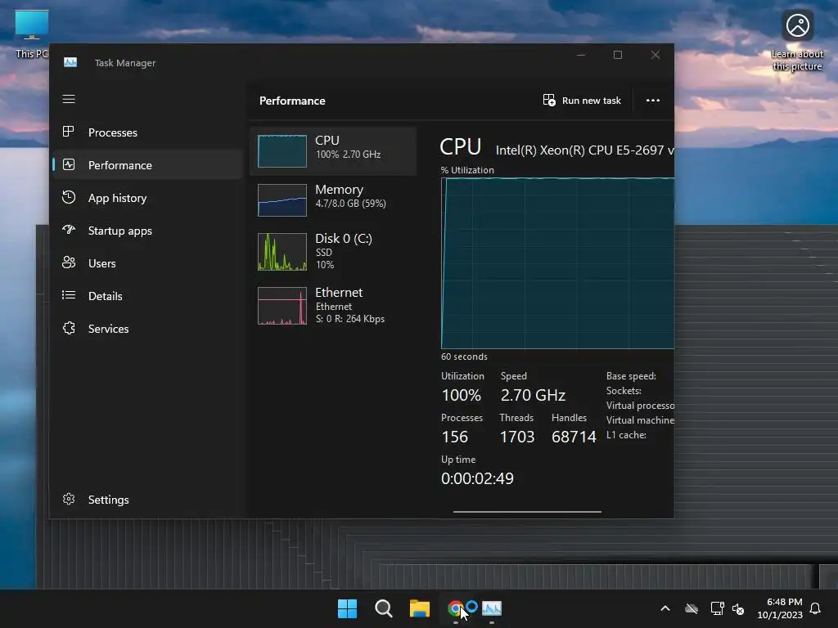
Task: Click the muted volume tray icon
Action: coord(738,608)
